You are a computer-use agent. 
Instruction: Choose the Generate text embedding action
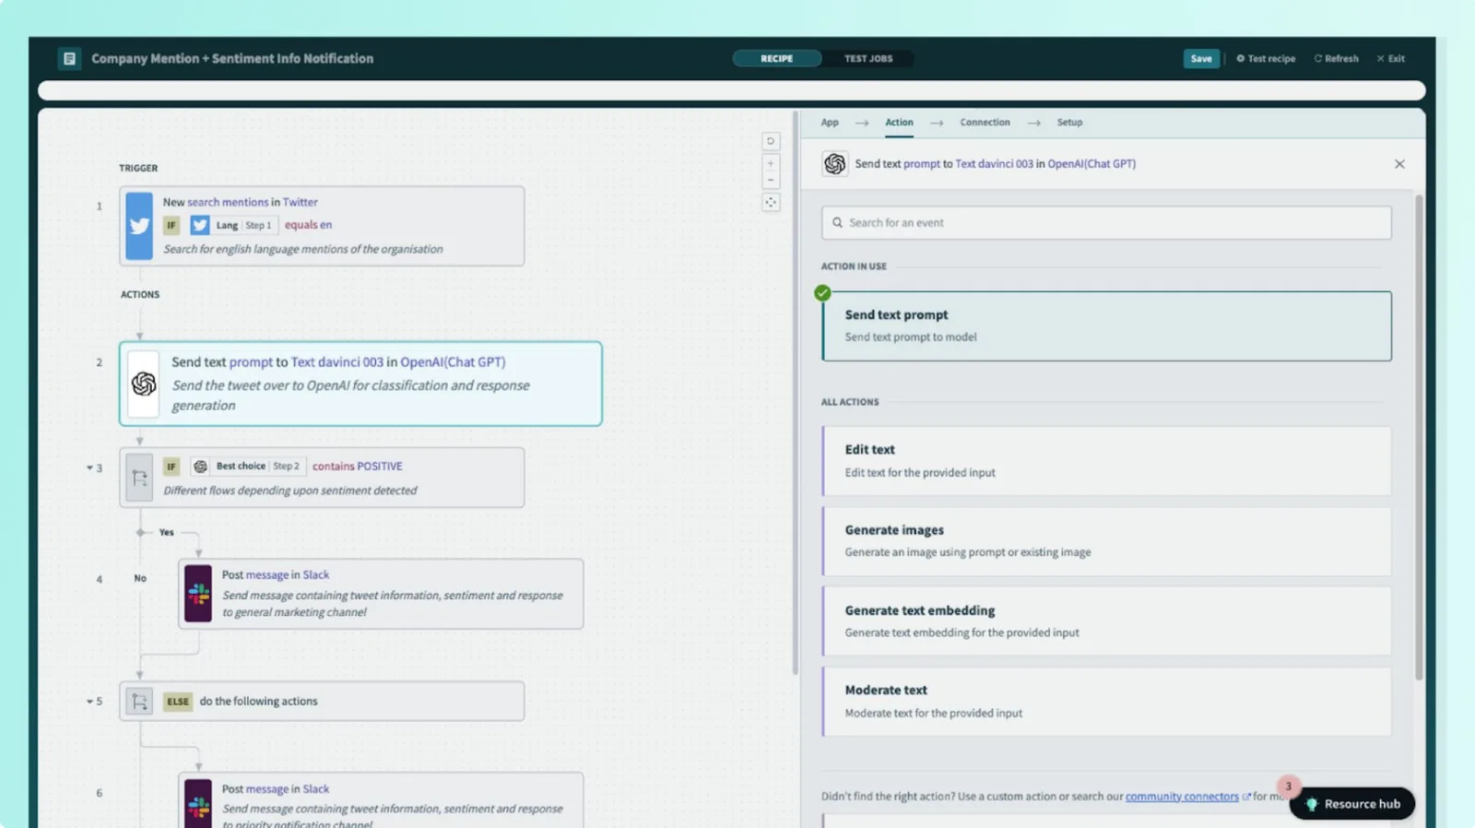[x=1106, y=621]
